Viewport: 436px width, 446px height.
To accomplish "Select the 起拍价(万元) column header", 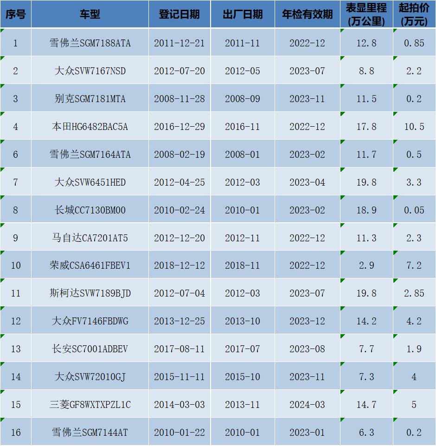I will coord(414,14).
